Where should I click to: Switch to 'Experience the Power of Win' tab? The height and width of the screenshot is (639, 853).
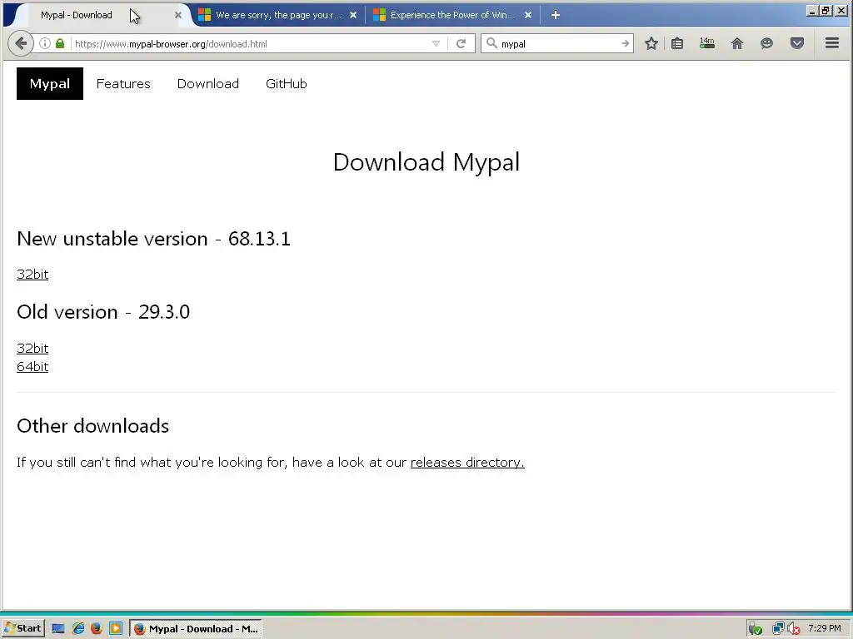pyautogui.click(x=452, y=15)
